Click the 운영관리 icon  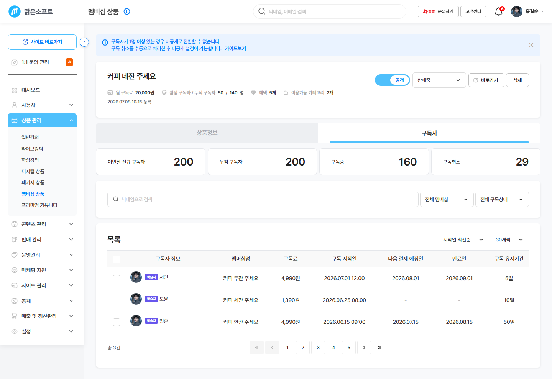(15, 255)
